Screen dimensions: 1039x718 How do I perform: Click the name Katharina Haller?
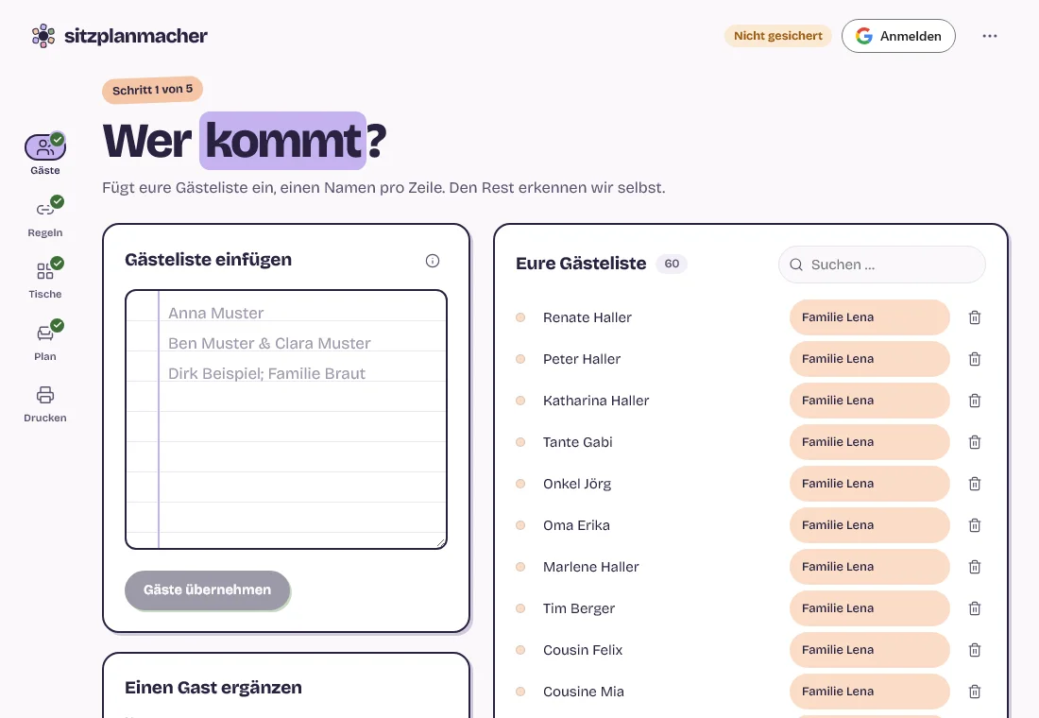pos(596,401)
